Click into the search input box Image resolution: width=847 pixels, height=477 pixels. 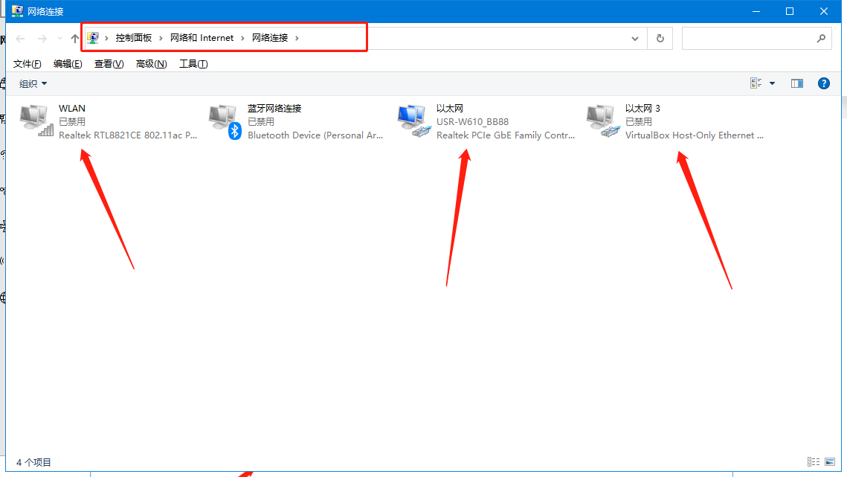pyautogui.click(x=747, y=39)
